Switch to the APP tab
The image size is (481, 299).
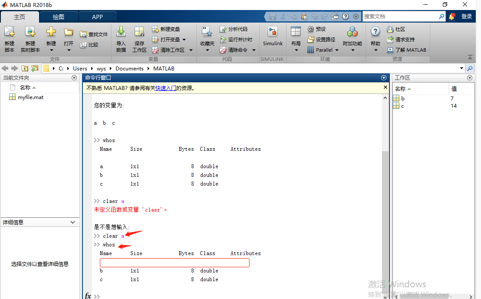97,17
